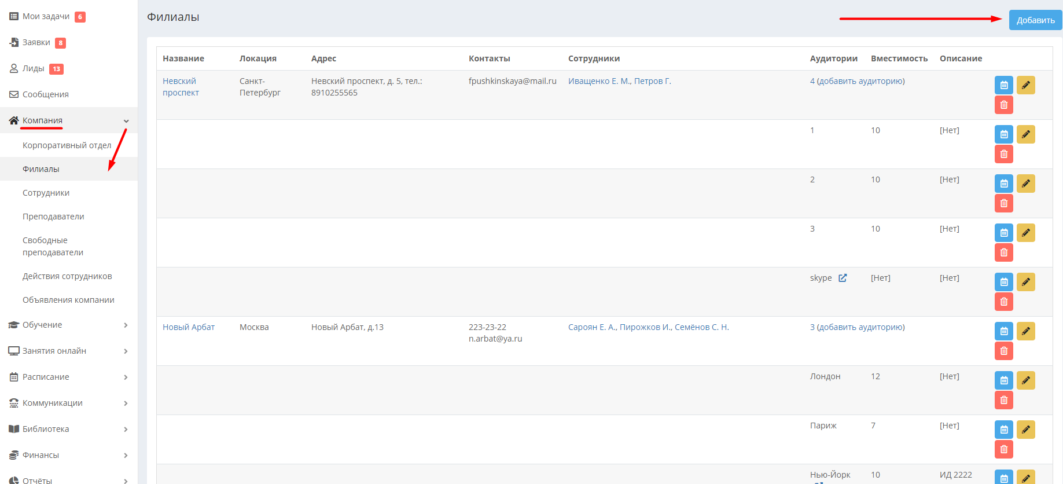Screen dimensions: 1063x484
Task: Open schedule for Невский проспект branch
Action: coord(1004,85)
